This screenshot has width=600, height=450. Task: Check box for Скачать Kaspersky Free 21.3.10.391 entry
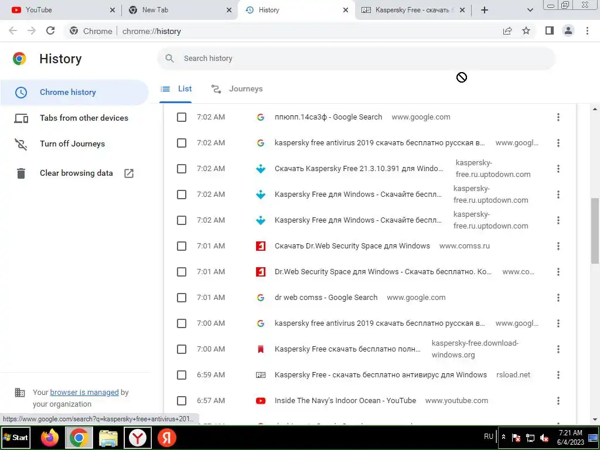[182, 169]
